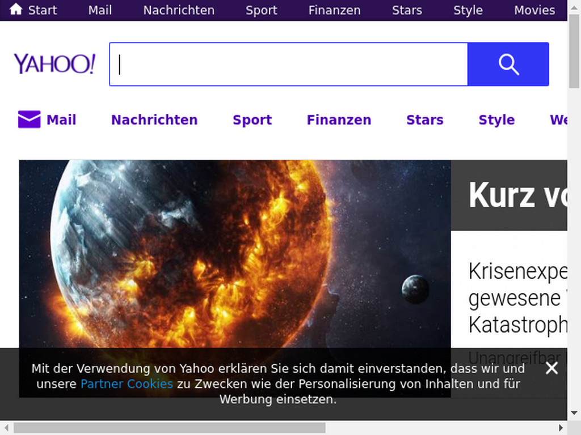Screen dimensions: 581x435
Task: Open the bold purple Style link
Action: click(496, 120)
